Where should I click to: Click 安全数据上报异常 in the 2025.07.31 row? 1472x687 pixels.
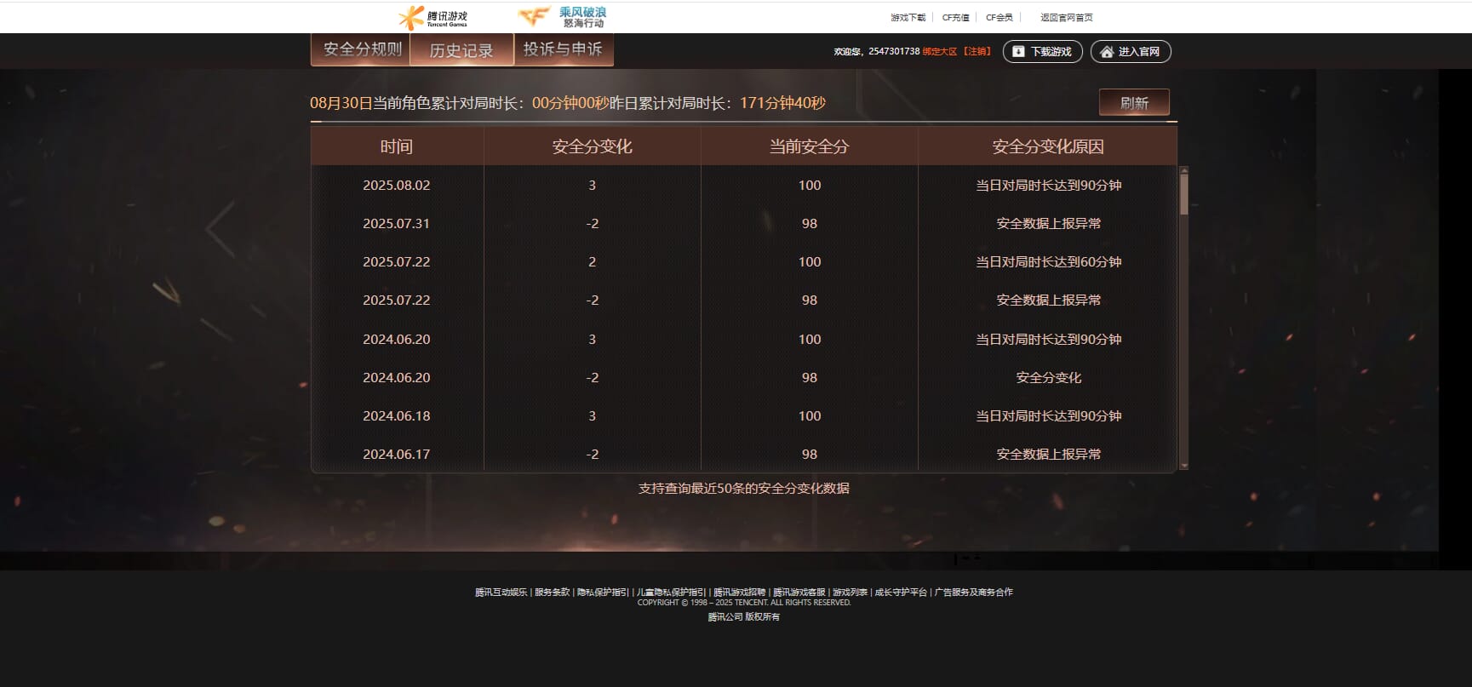[1049, 224]
